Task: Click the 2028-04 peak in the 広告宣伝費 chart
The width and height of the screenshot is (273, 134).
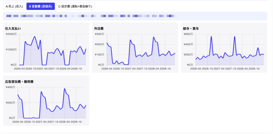Action: coord(65,89)
